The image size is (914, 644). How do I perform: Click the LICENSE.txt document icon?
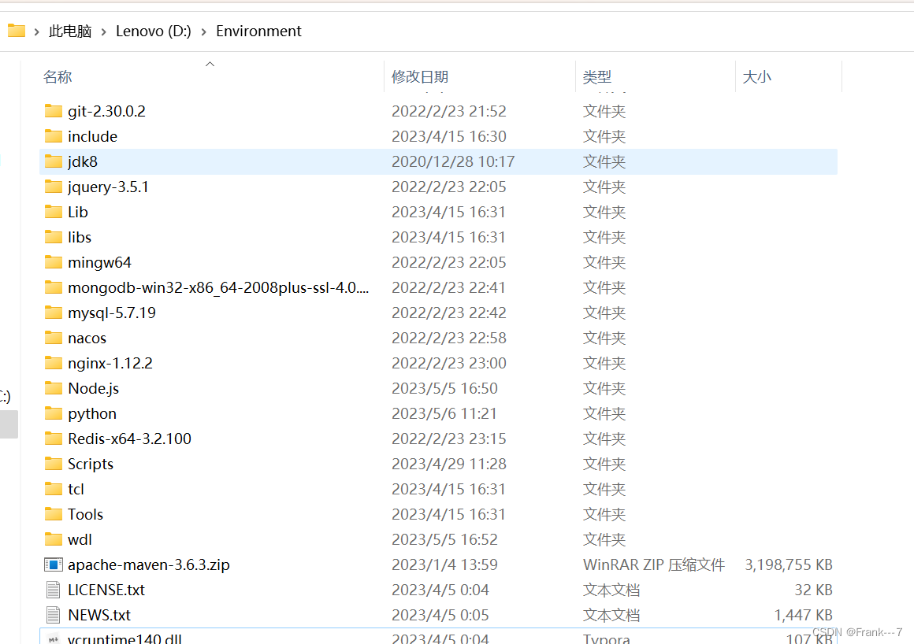click(x=53, y=590)
